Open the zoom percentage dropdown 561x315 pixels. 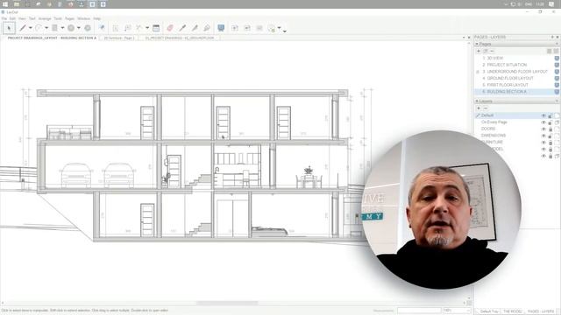coord(467,311)
